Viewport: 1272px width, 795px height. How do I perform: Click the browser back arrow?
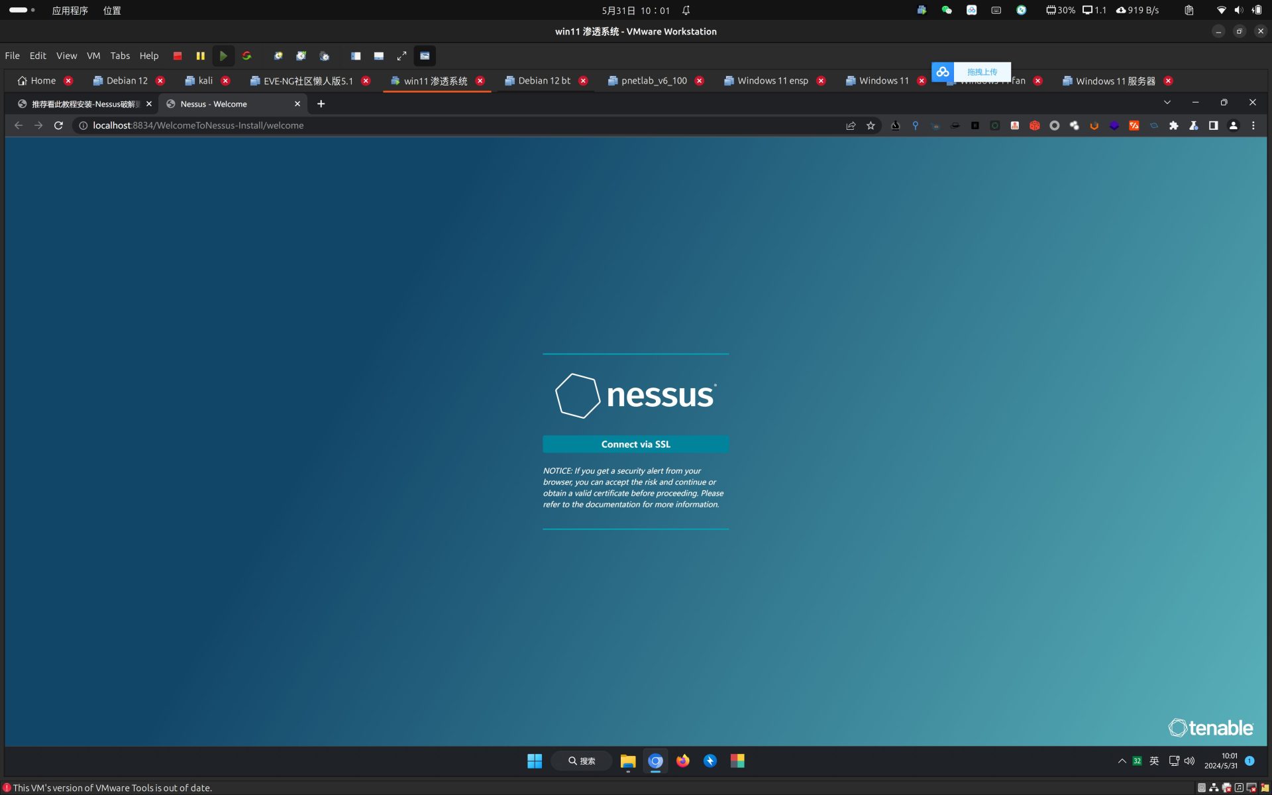point(19,125)
